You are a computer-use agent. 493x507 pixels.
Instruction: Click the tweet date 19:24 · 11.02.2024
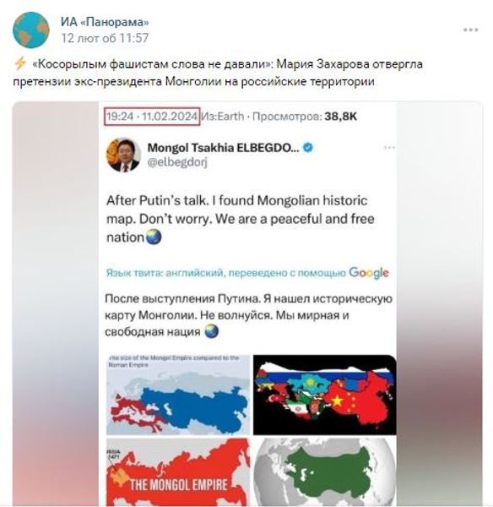pos(152,116)
